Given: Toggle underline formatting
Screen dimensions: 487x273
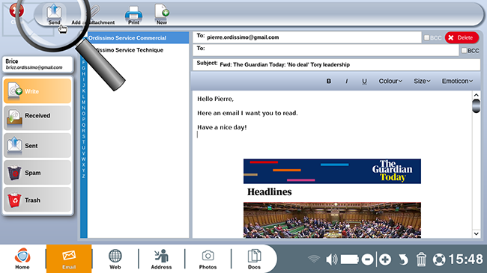Looking at the screenshot, I should click(x=364, y=81).
